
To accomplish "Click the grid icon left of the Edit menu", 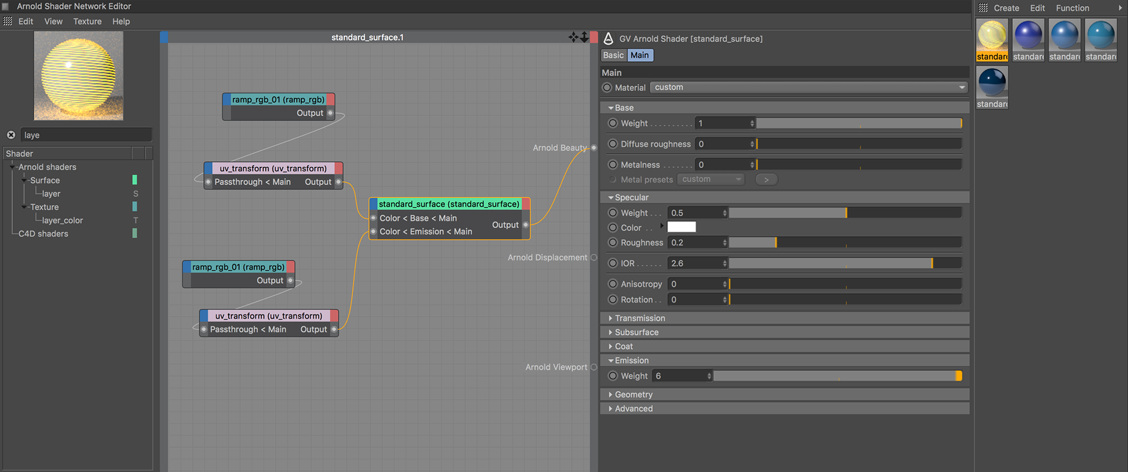I will pyautogui.click(x=8, y=21).
